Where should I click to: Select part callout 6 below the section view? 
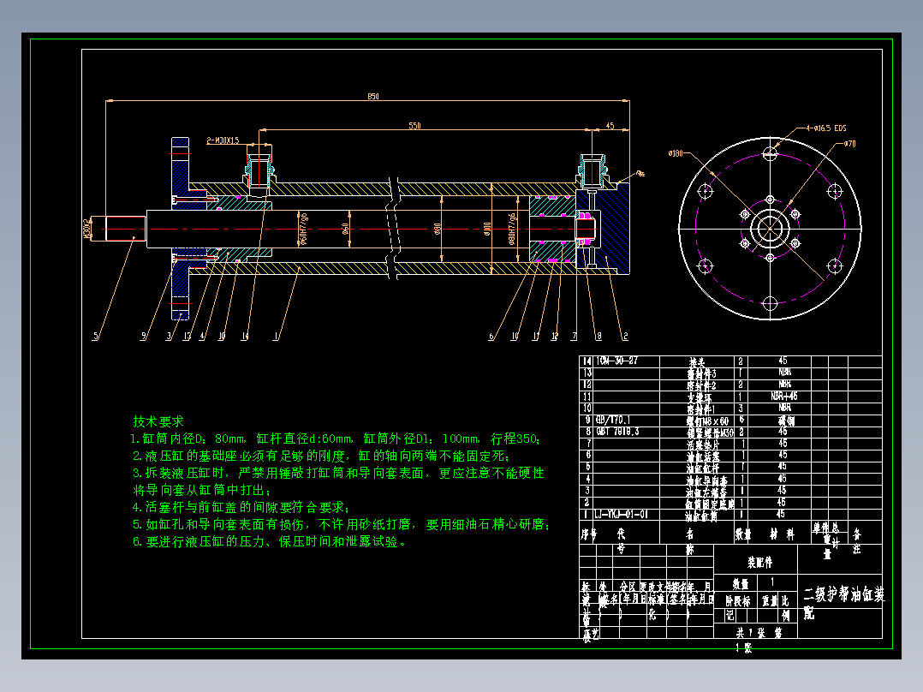tap(491, 337)
